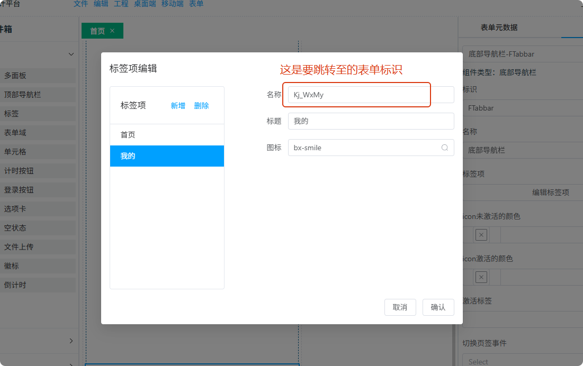Clear the icon未激活的颜色 swatch
Screen dimensions: 583x366
481,235
